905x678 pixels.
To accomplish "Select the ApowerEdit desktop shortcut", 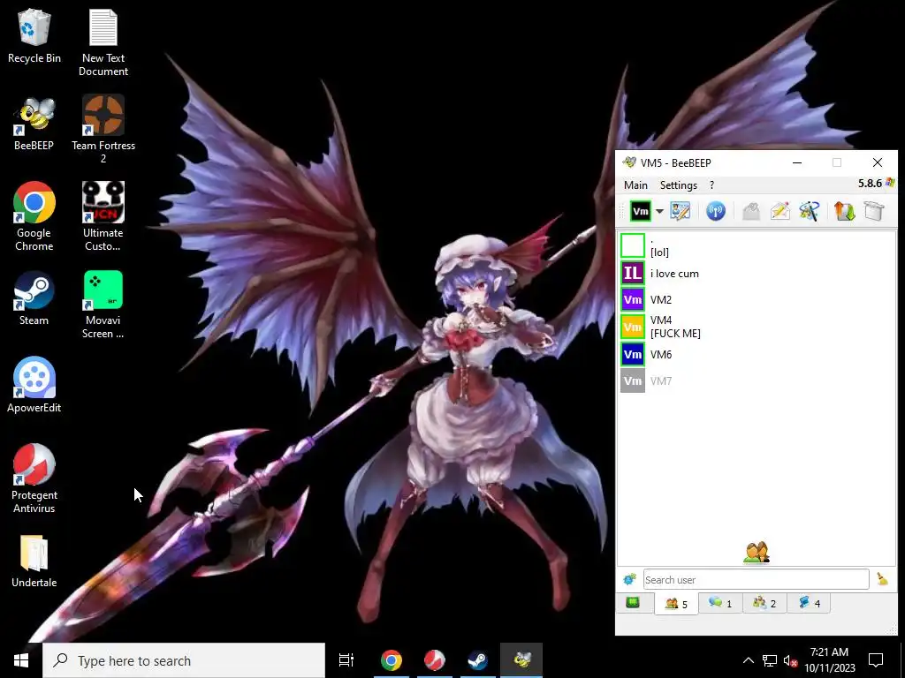I will click(x=34, y=385).
